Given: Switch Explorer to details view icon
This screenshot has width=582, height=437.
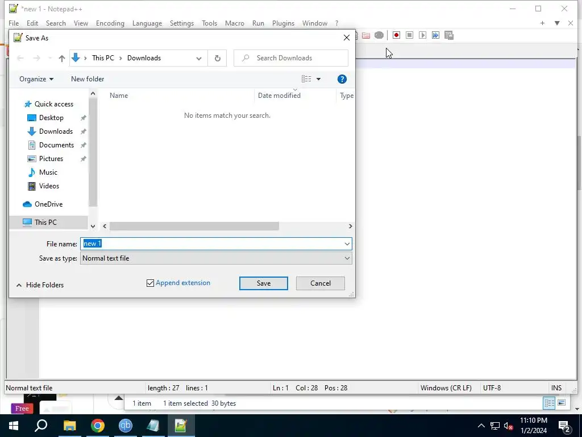Looking at the screenshot, I should (549, 403).
